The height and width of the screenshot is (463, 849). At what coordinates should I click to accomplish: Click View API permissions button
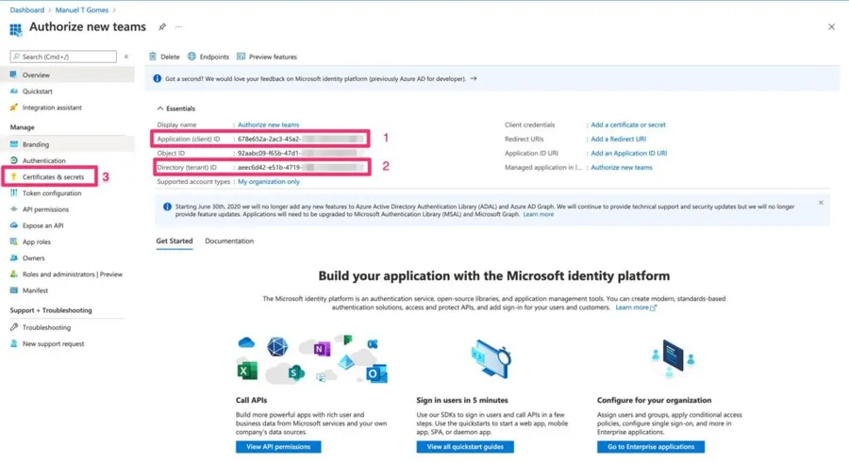pyautogui.click(x=278, y=447)
